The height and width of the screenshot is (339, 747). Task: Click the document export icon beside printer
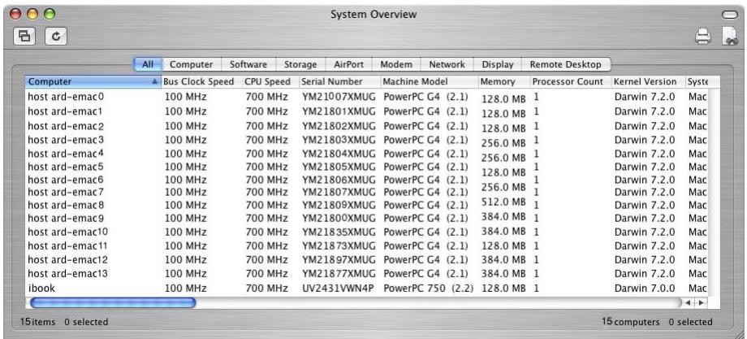tap(729, 37)
